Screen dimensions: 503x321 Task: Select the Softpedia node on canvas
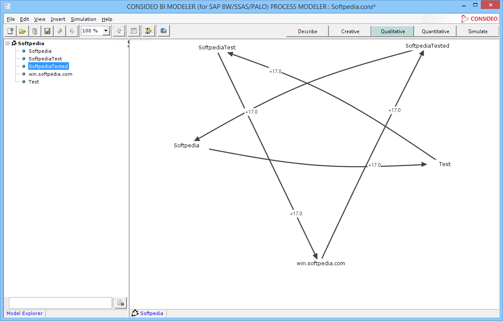(x=187, y=146)
